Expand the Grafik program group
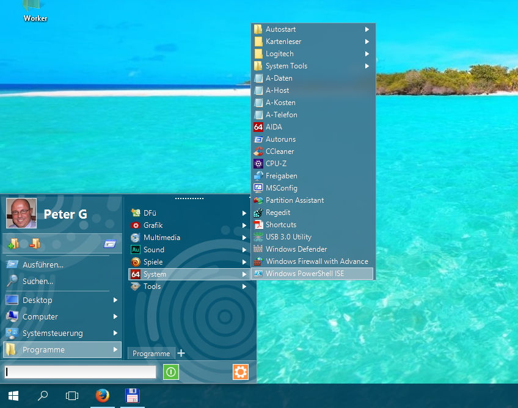The image size is (518, 408). click(189, 225)
